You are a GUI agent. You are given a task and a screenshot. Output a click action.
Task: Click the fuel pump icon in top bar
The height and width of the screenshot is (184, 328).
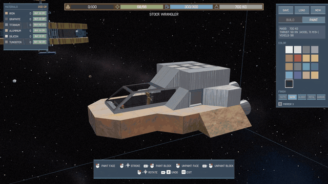[x=167, y=7]
